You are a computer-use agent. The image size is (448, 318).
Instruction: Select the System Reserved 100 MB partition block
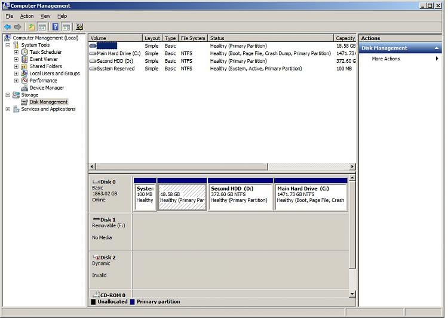point(145,194)
